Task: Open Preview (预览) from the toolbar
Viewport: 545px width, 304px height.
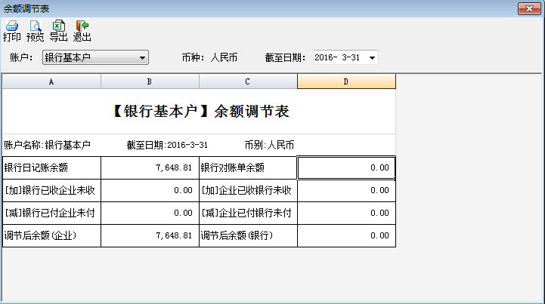Action: click(35, 30)
